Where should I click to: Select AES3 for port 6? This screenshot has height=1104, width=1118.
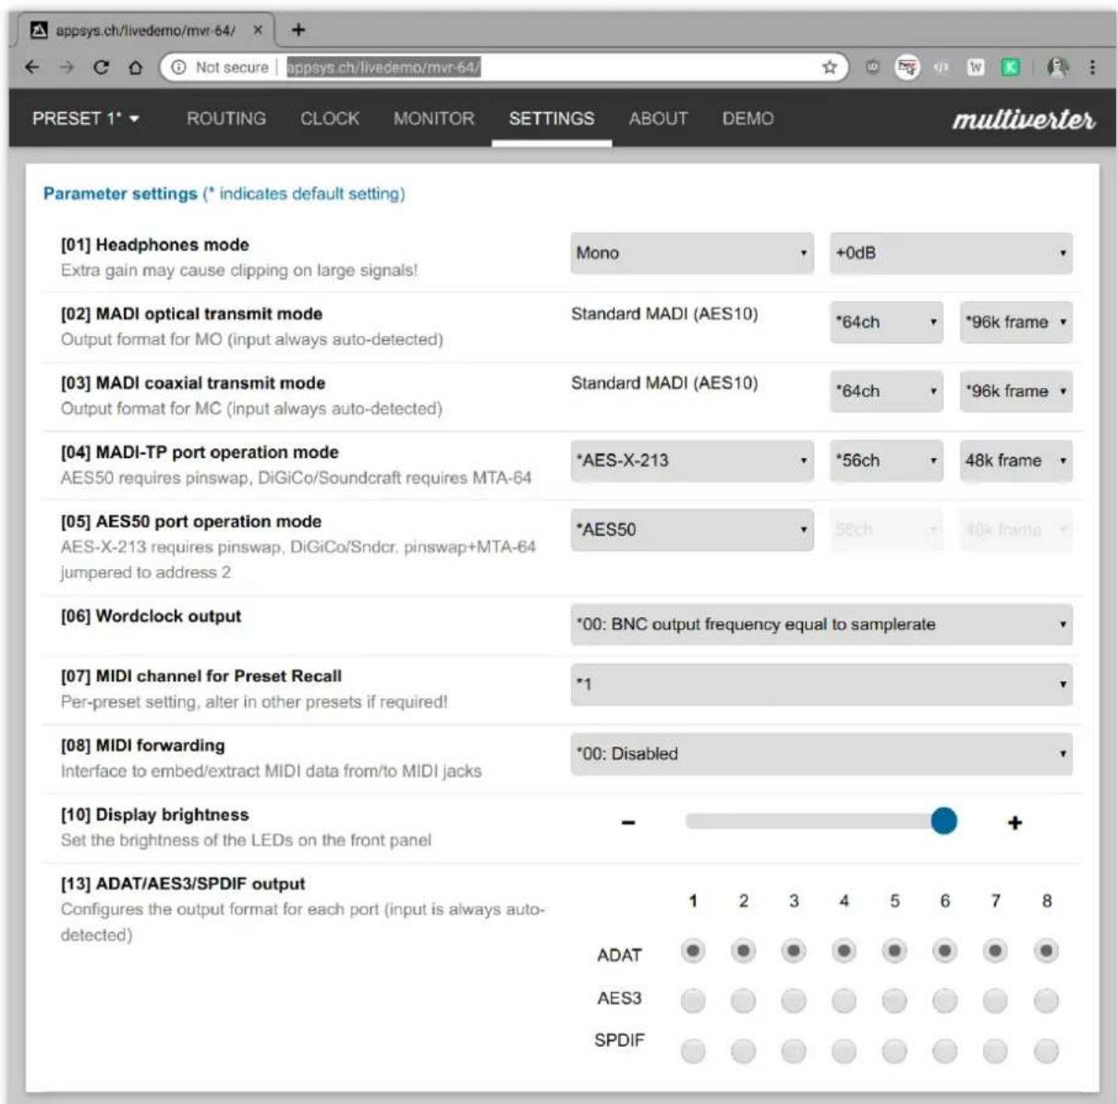point(944,1001)
